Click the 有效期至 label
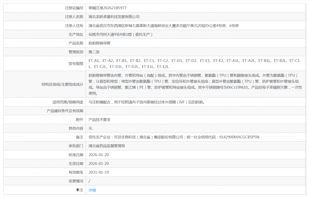 click(76, 172)
